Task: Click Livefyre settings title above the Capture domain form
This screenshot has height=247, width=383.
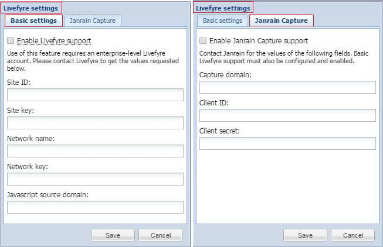Action: click(x=223, y=8)
